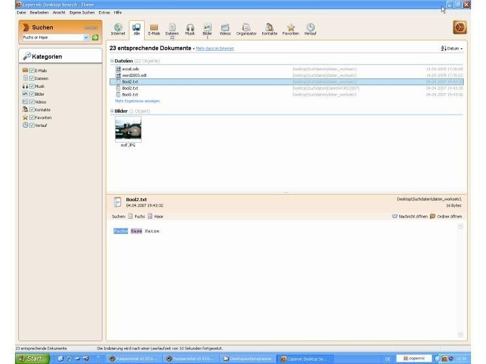
Task: Open the Hilfe menu
Action: (x=118, y=12)
